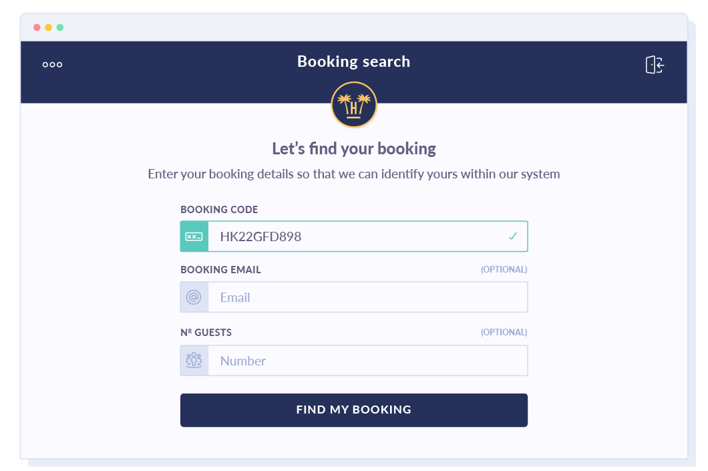Click the red window close dot

tap(37, 27)
